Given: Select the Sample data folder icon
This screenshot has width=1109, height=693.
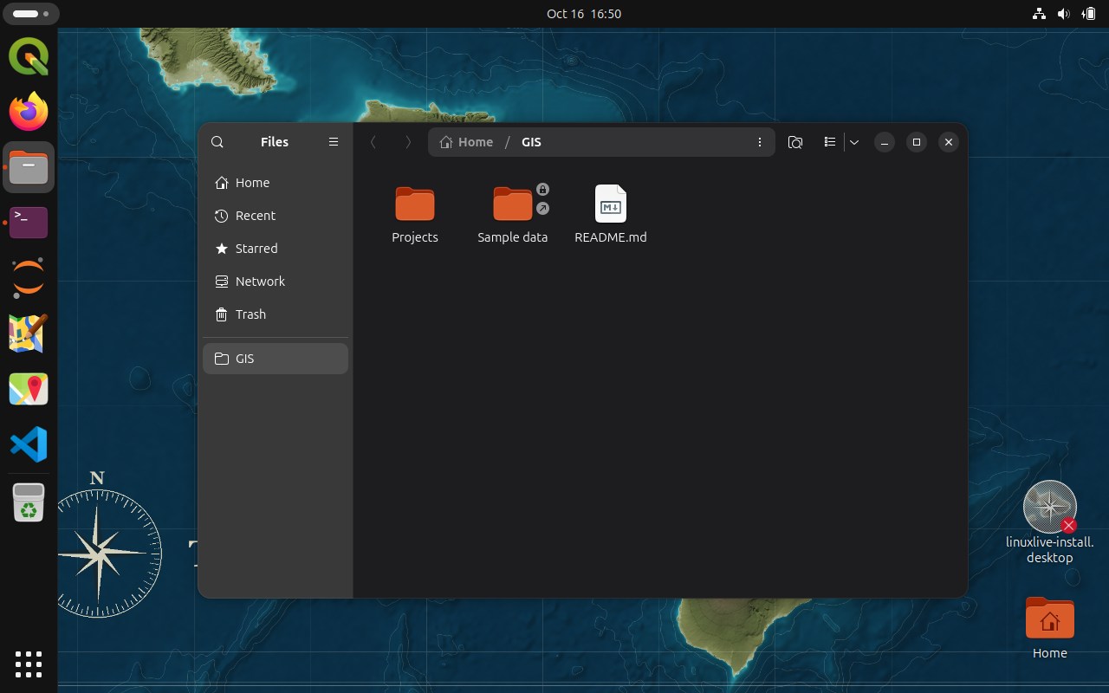Looking at the screenshot, I should (x=512, y=204).
